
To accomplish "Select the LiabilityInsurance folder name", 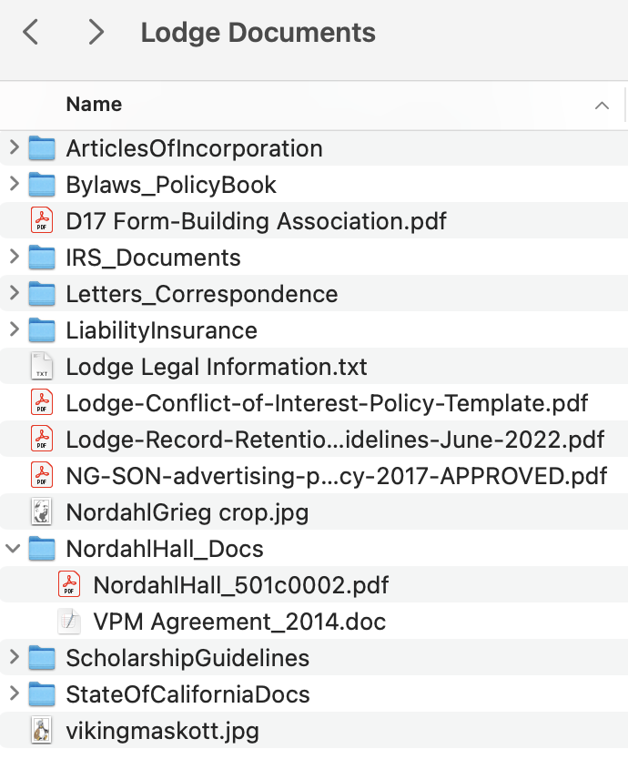I will click(x=162, y=330).
